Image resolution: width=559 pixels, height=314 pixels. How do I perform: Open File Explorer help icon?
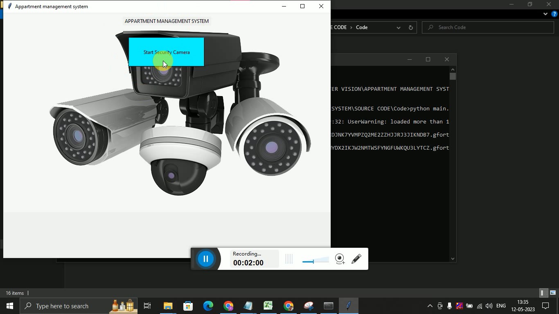(x=554, y=14)
